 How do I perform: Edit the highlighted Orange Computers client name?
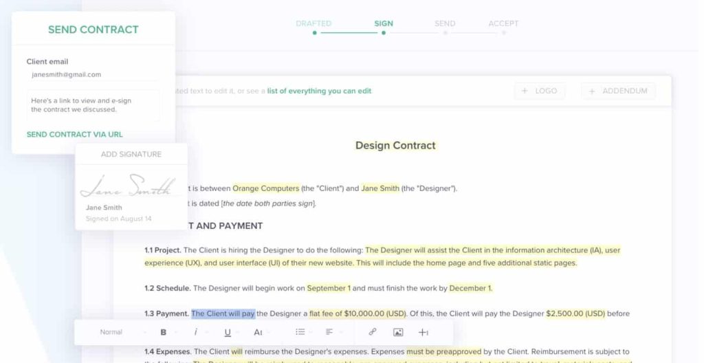(x=266, y=188)
